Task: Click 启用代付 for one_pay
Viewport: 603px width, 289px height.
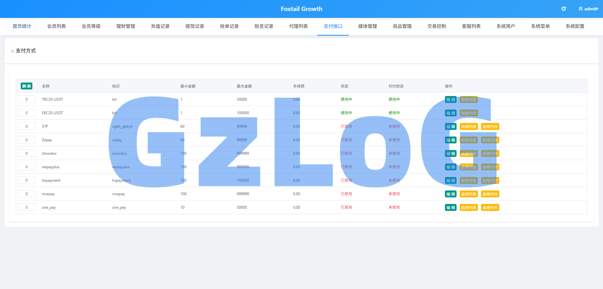Action: [490, 207]
